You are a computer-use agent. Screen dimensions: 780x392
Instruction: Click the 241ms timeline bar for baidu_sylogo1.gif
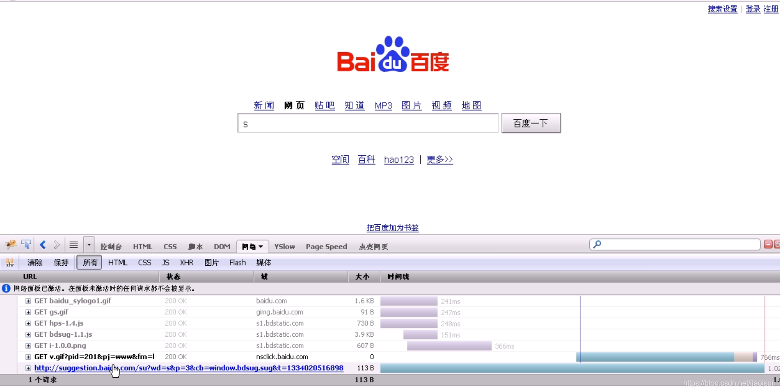coord(409,301)
